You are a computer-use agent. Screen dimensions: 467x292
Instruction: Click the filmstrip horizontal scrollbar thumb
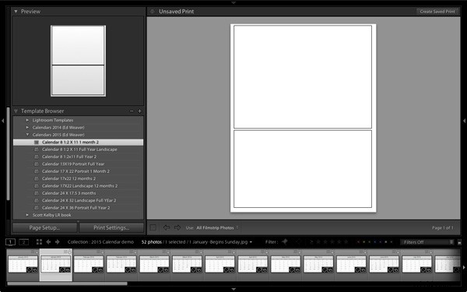[x=67, y=283]
